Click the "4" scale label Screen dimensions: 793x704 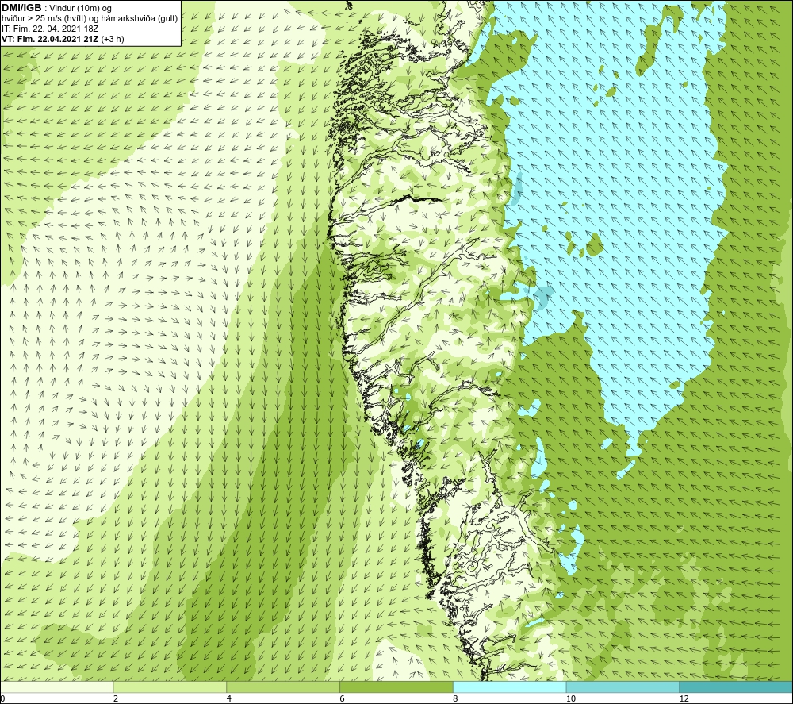[229, 698]
